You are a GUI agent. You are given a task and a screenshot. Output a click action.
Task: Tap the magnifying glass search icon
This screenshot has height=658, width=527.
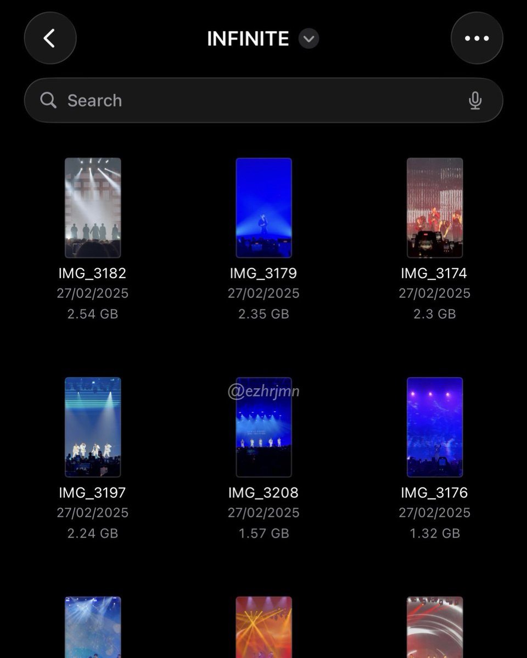point(48,100)
